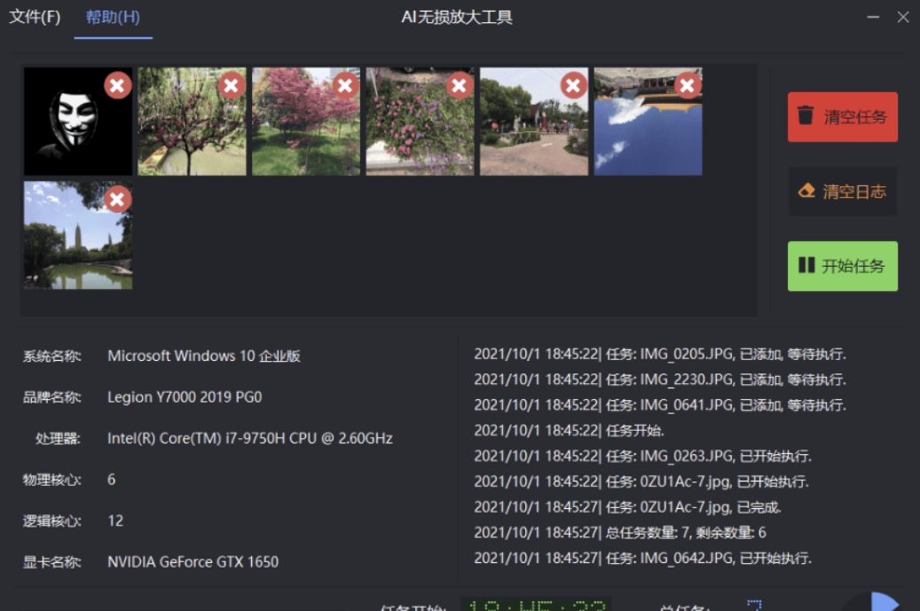Image resolution: width=920 pixels, height=611 pixels.
Task: Remove the purple flower bush thumbnail
Action: pos(459,85)
